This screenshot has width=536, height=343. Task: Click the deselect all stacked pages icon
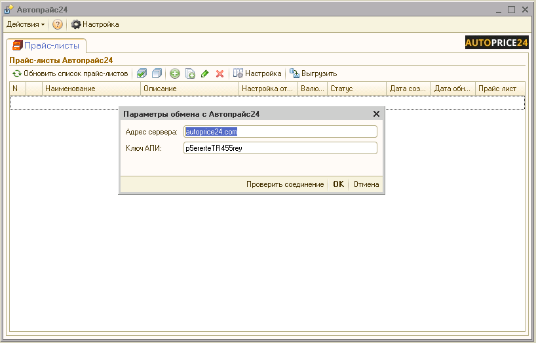pos(157,73)
